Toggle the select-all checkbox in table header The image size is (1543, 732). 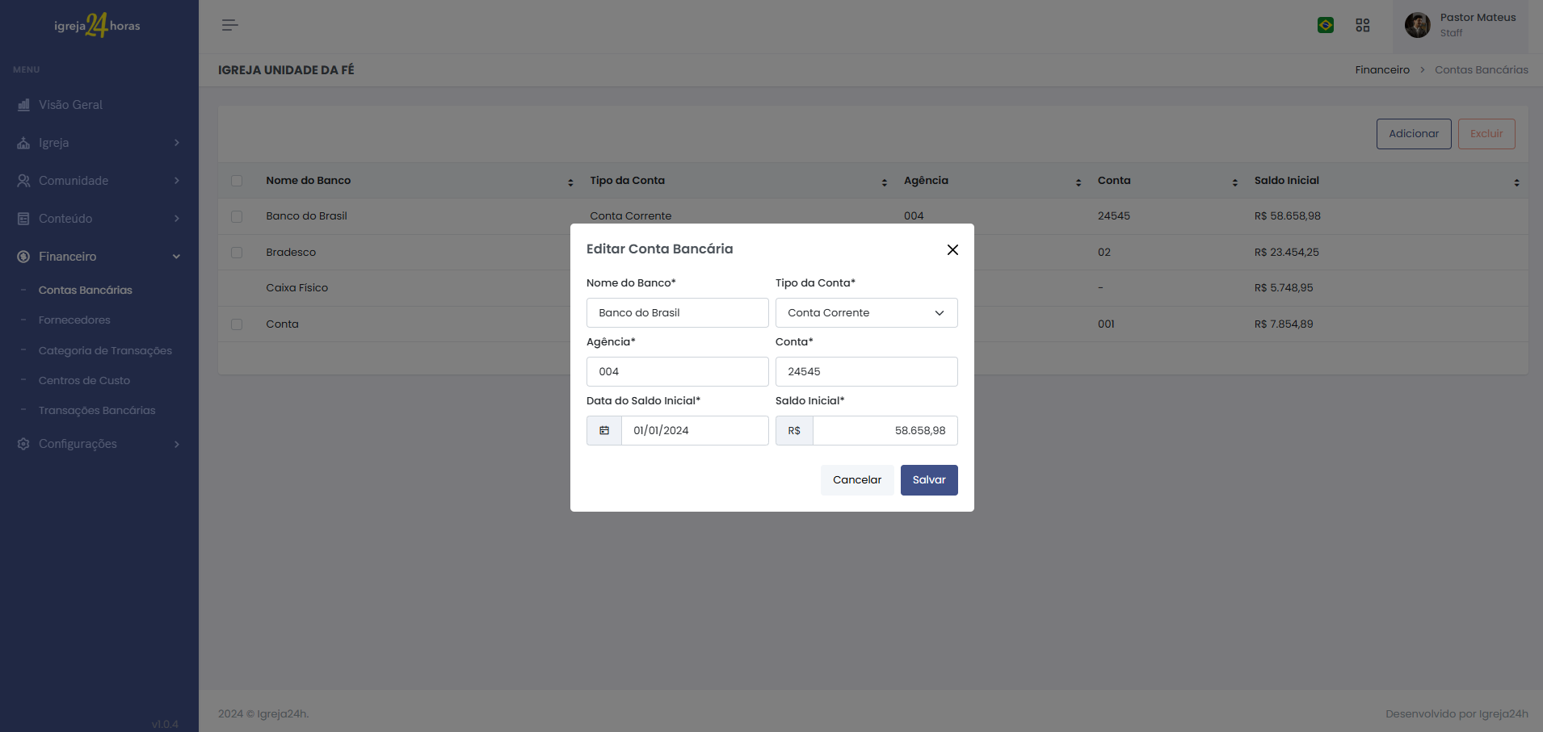tap(237, 181)
